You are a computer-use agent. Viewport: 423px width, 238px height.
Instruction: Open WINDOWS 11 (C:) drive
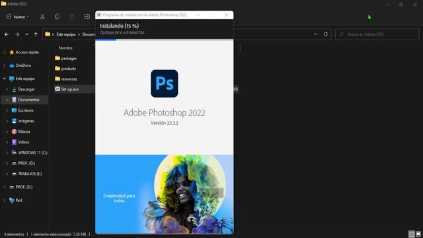[32, 153]
